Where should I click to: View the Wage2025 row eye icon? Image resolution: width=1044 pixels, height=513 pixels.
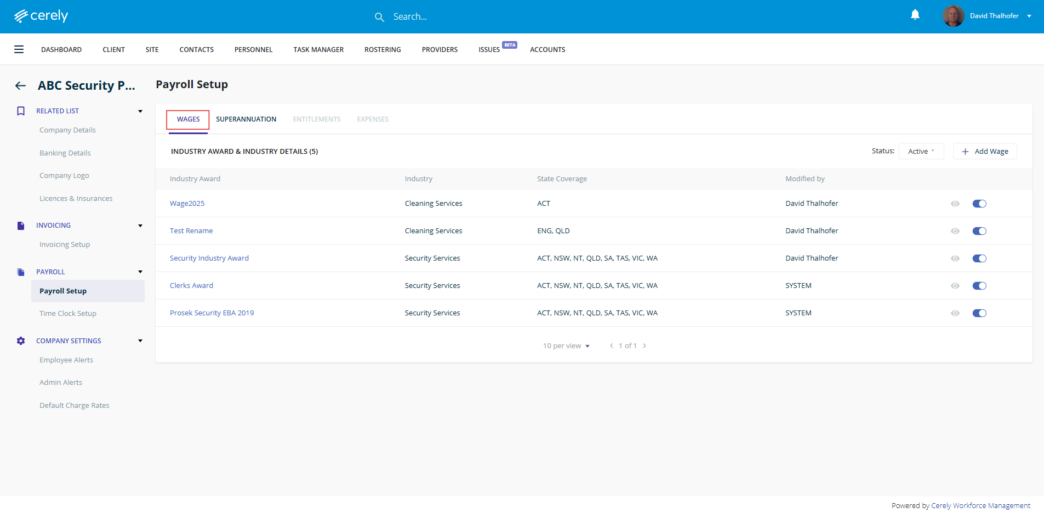[955, 204]
